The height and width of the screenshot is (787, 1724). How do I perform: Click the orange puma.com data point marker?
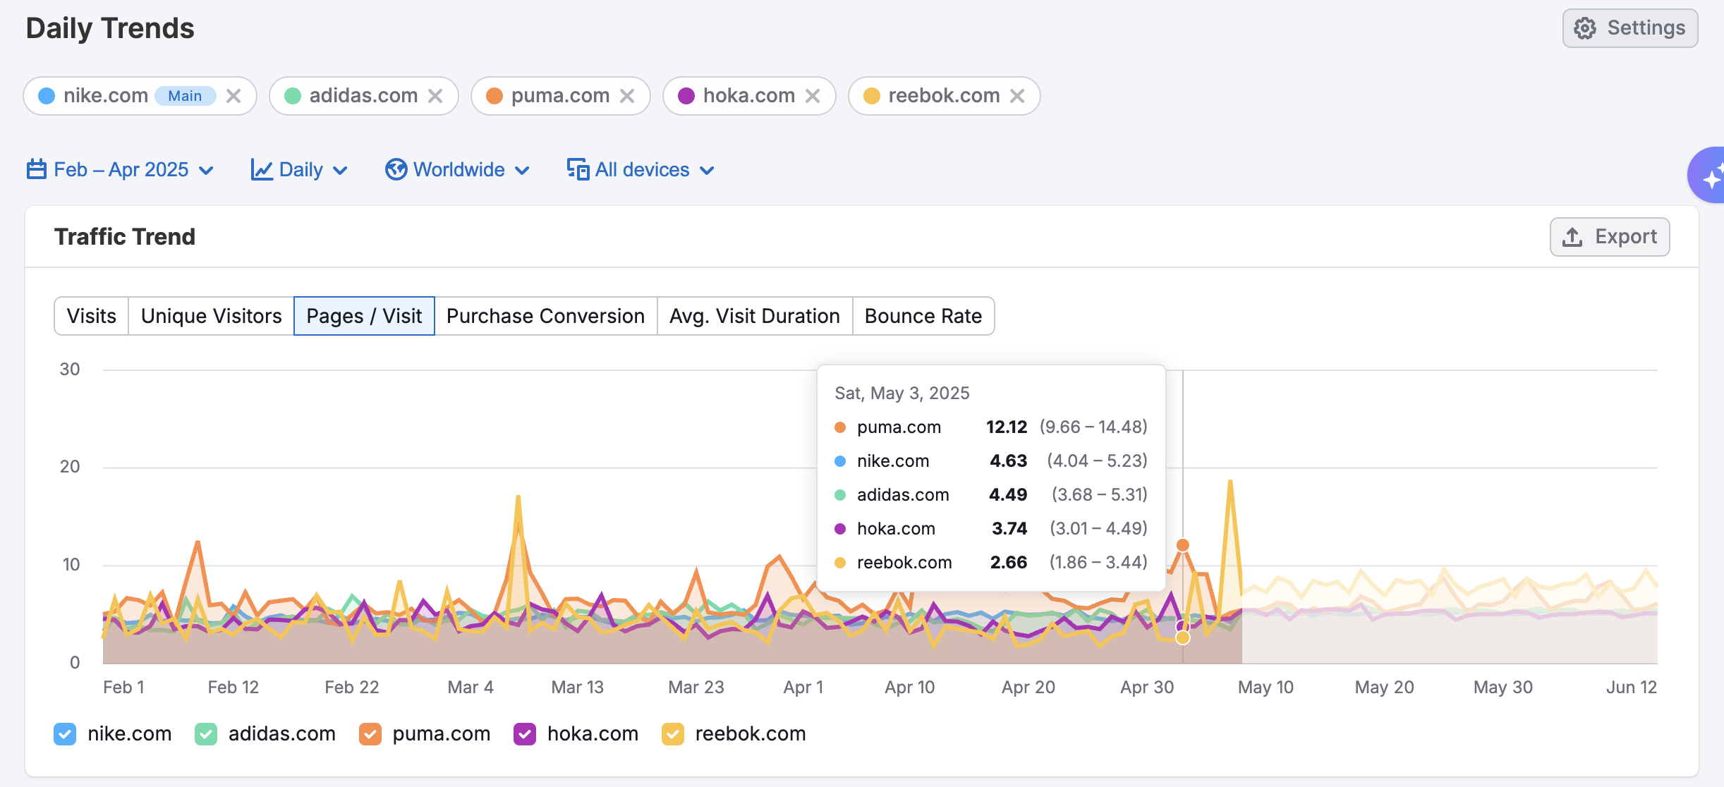pos(1183,545)
